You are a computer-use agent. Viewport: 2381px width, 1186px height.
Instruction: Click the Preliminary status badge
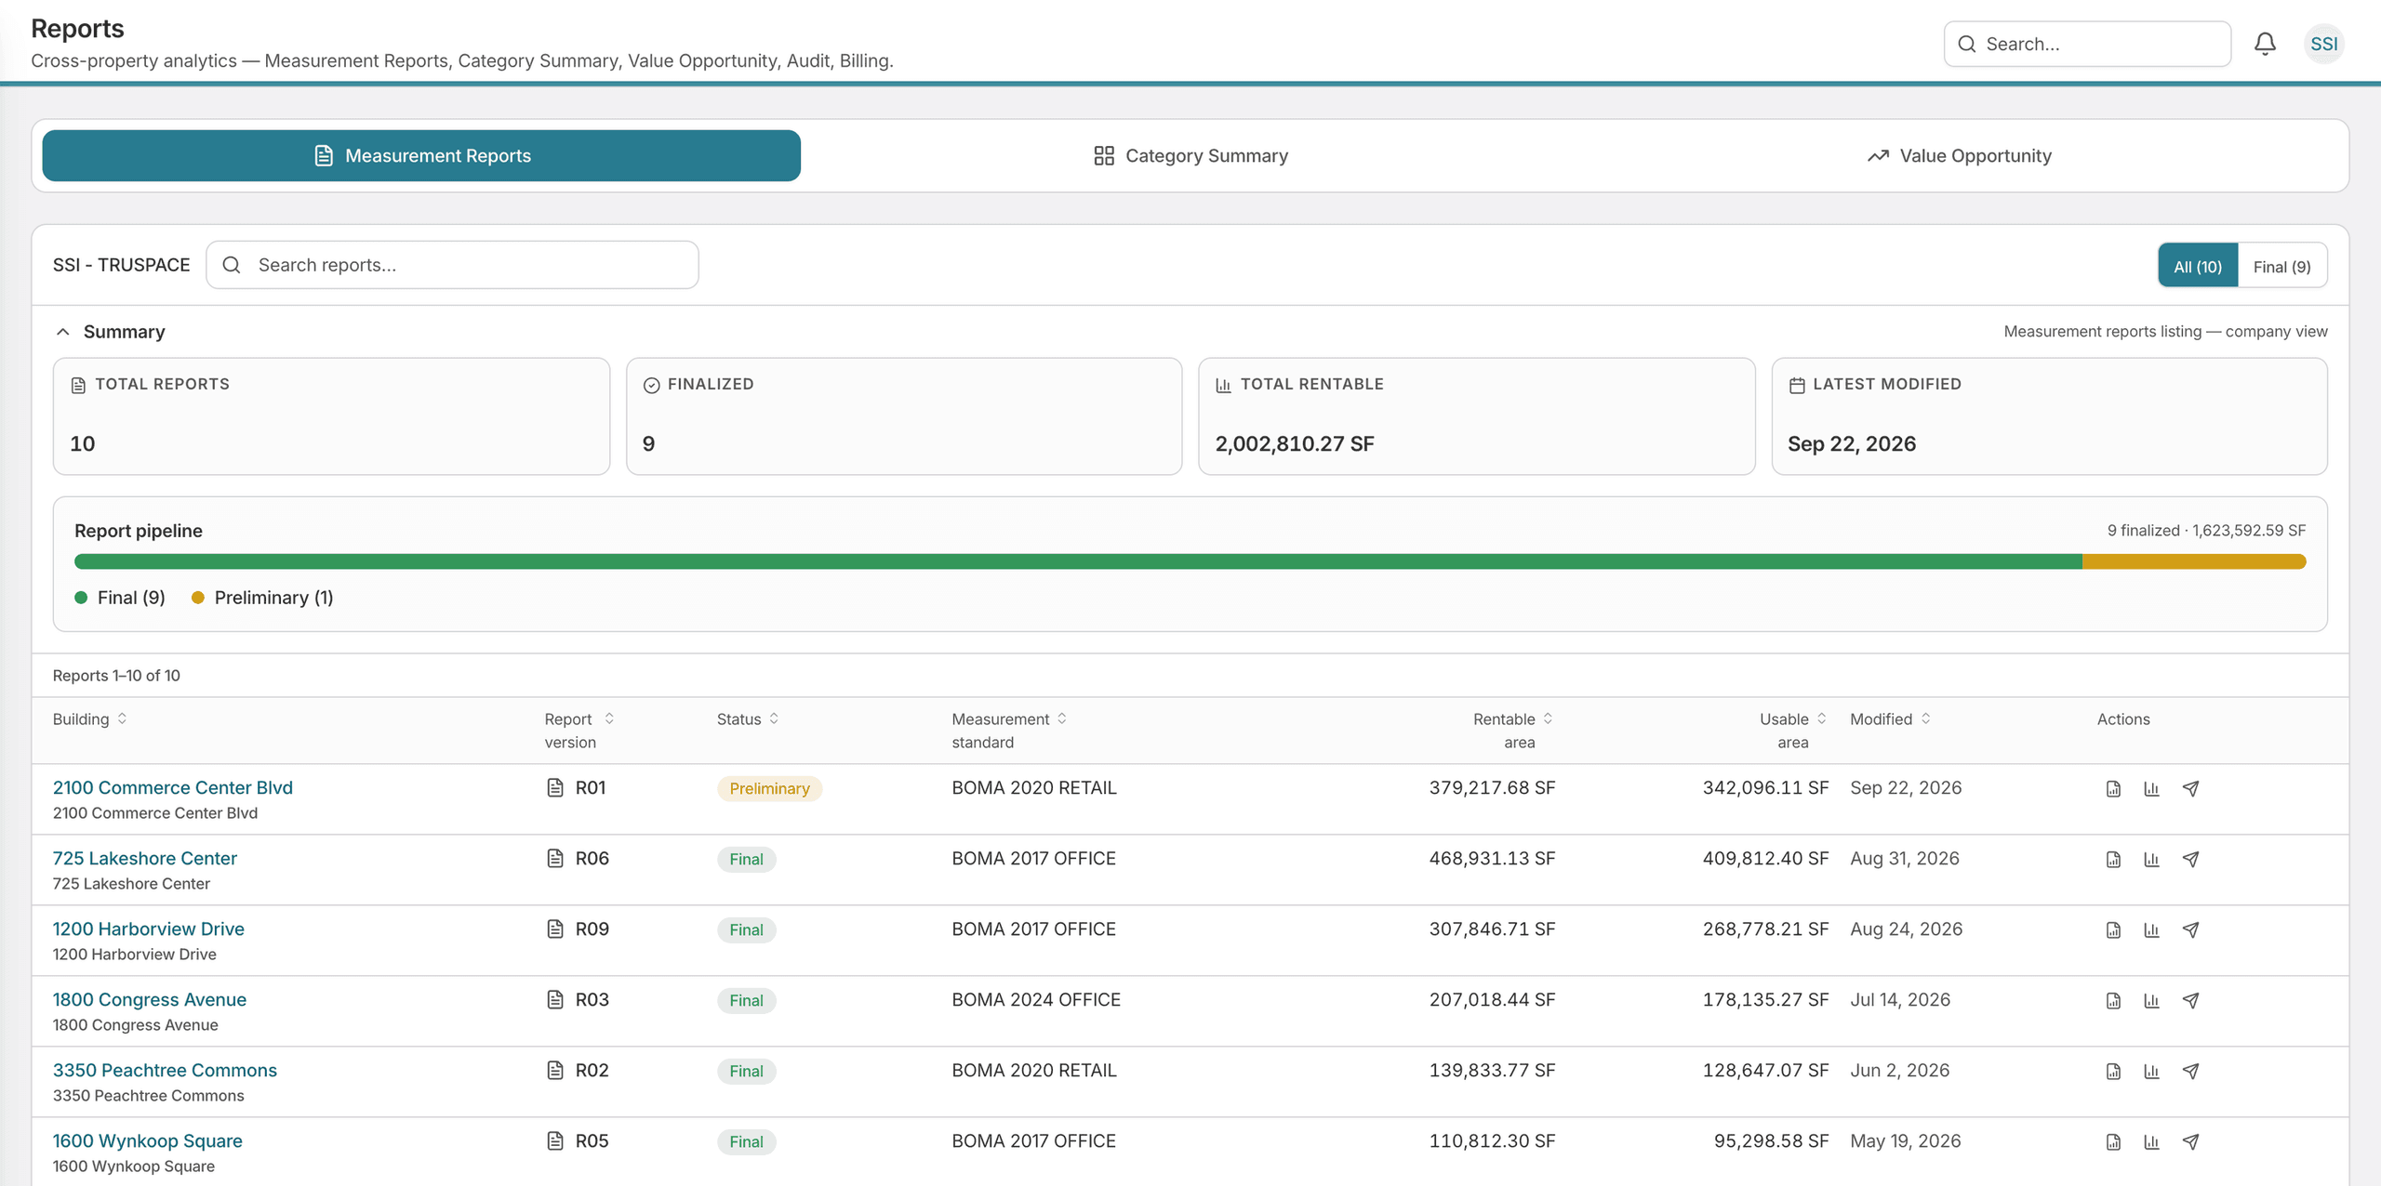tap(769, 788)
